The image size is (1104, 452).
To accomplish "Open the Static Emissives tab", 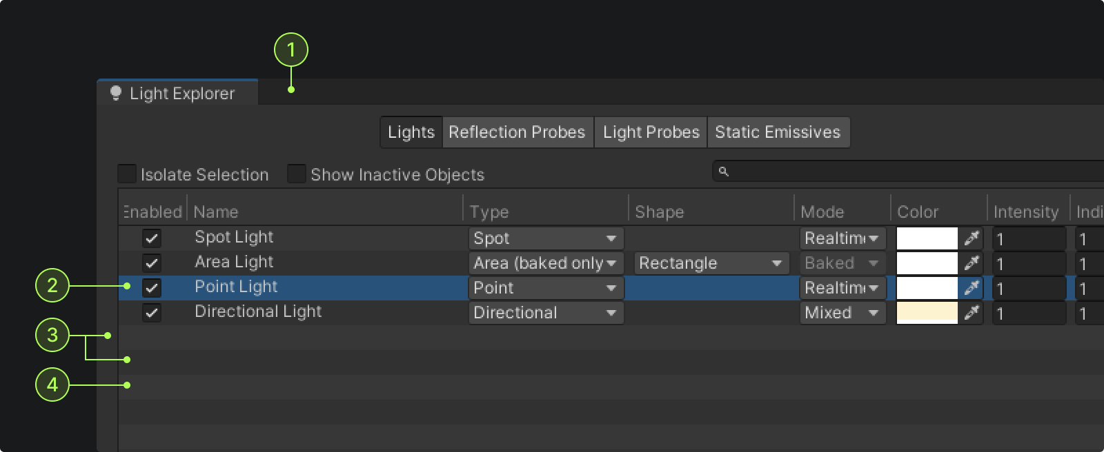I will (x=778, y=132).
